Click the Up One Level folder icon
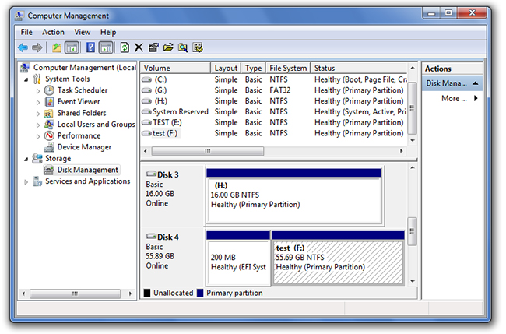The width and height of the screenshot is (506, 334). pos(57,47)
